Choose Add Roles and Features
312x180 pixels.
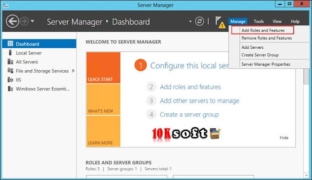pyautogui.click(x=263, y=30)
